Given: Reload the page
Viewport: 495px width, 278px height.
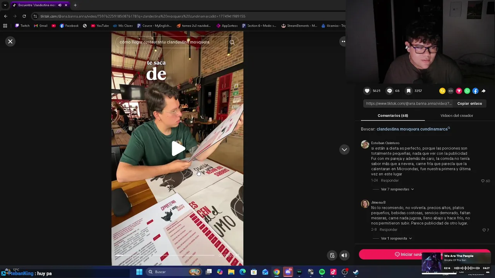Looking at the screenshot, I should point(24,16).
